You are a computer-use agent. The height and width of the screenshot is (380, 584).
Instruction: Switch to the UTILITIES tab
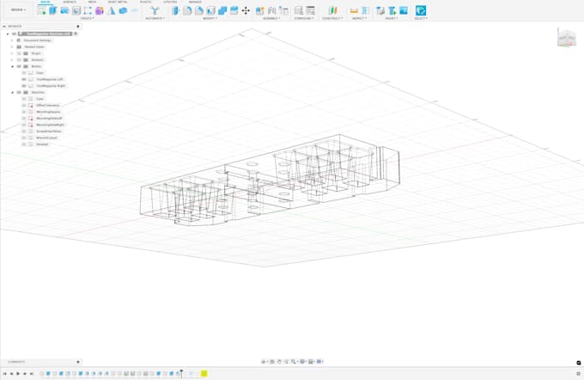170,2
